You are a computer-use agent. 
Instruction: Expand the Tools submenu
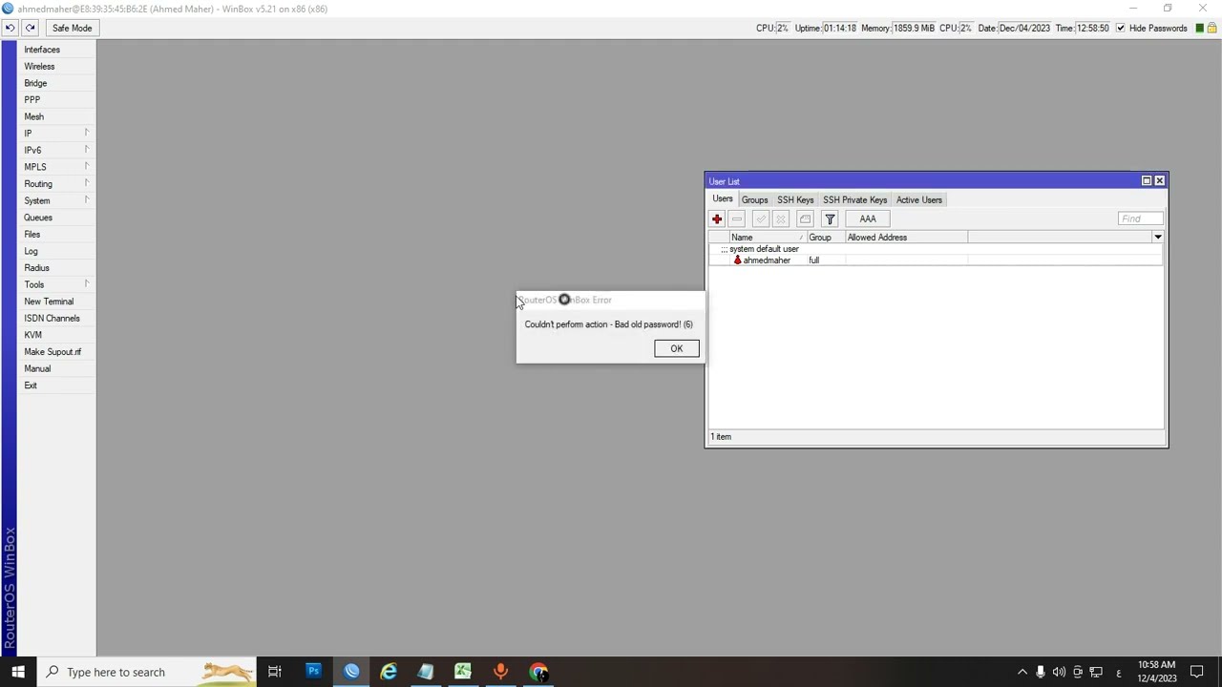tap(56, 284)
